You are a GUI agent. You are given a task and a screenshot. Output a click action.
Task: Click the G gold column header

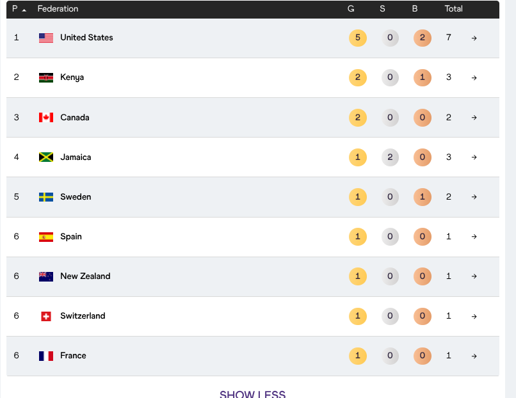coord(351,9)
